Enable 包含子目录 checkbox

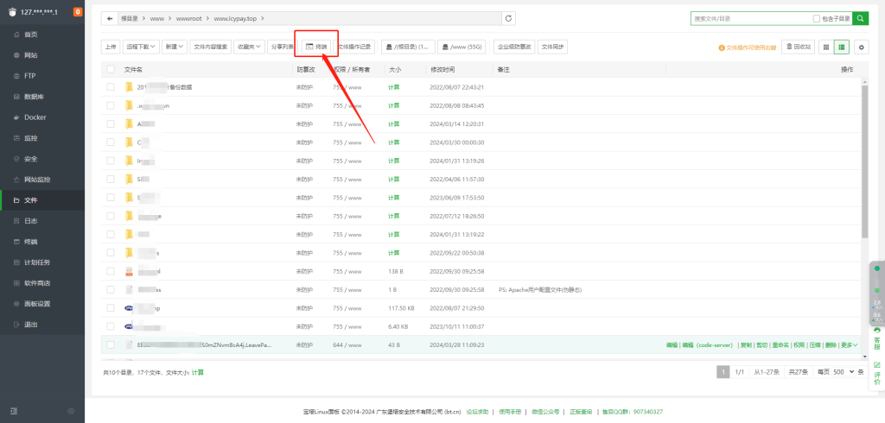point(817,18)
